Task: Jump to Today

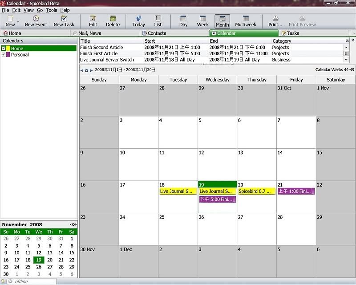Action: click(x=138, y=21)
